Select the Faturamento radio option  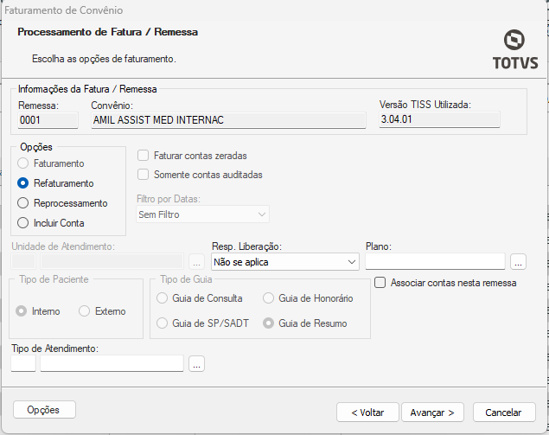coord(23,163)
